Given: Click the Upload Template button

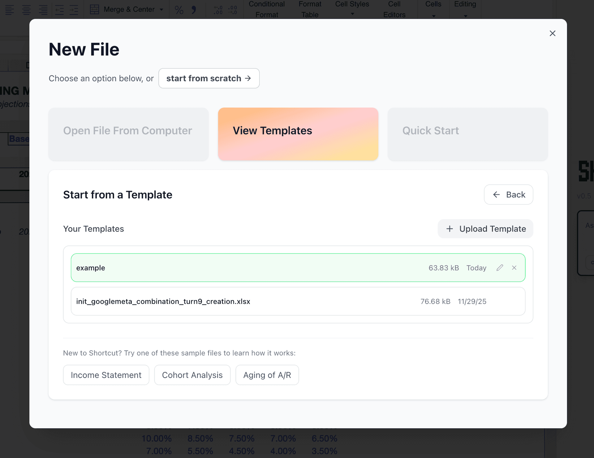Looking at the screenshot, I should click(485, 229).
